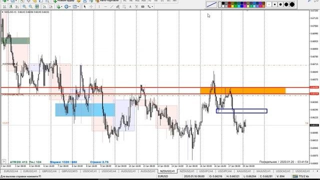
Task: Select the crosshair tool
Action: pyautogui.click(x=91, y=6)
